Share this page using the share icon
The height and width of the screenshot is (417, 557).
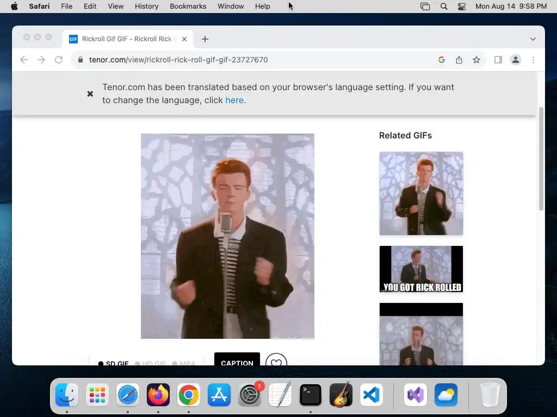coord(459,60)
